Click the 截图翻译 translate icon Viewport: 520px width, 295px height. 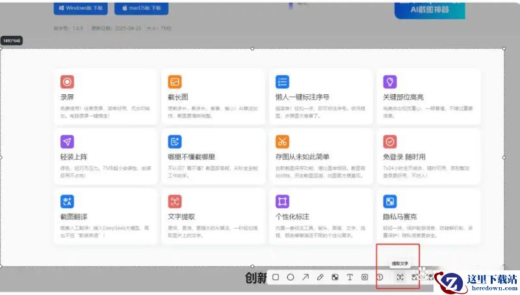coord(68,201)
